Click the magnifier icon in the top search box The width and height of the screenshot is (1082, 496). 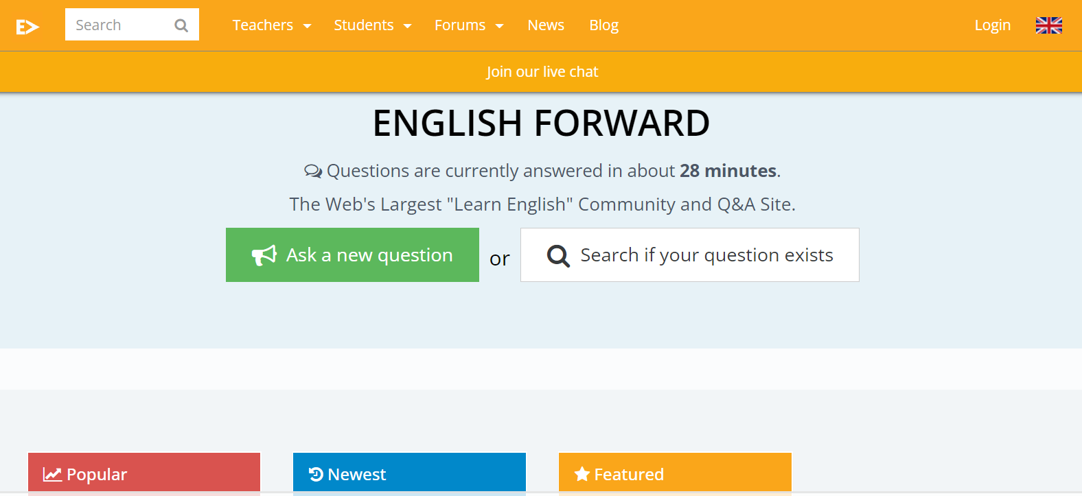coord(181,25)
